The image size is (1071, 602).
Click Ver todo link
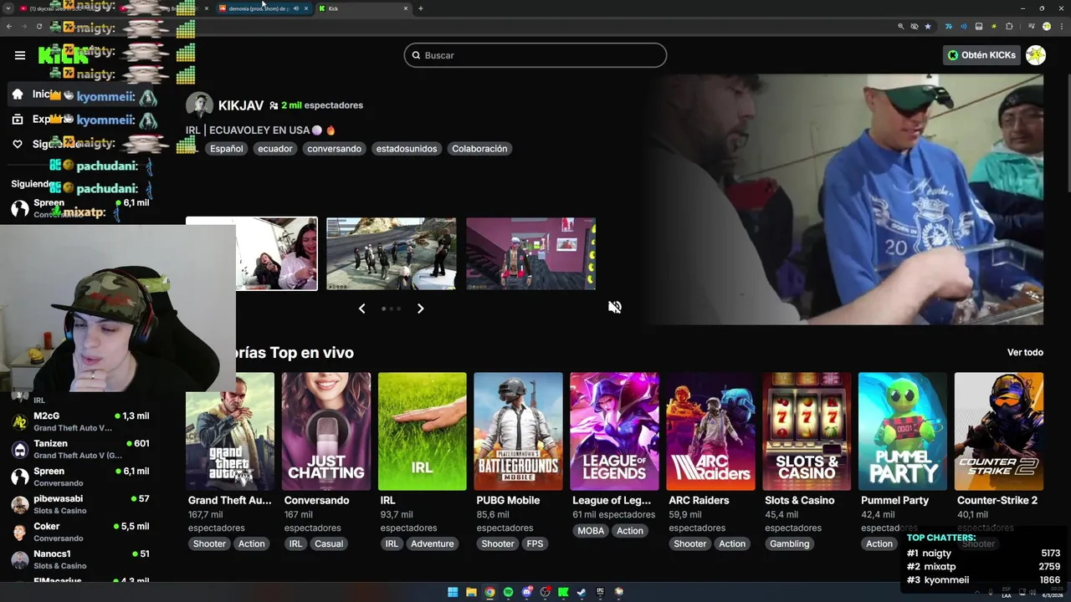(x=1025, y=353)
